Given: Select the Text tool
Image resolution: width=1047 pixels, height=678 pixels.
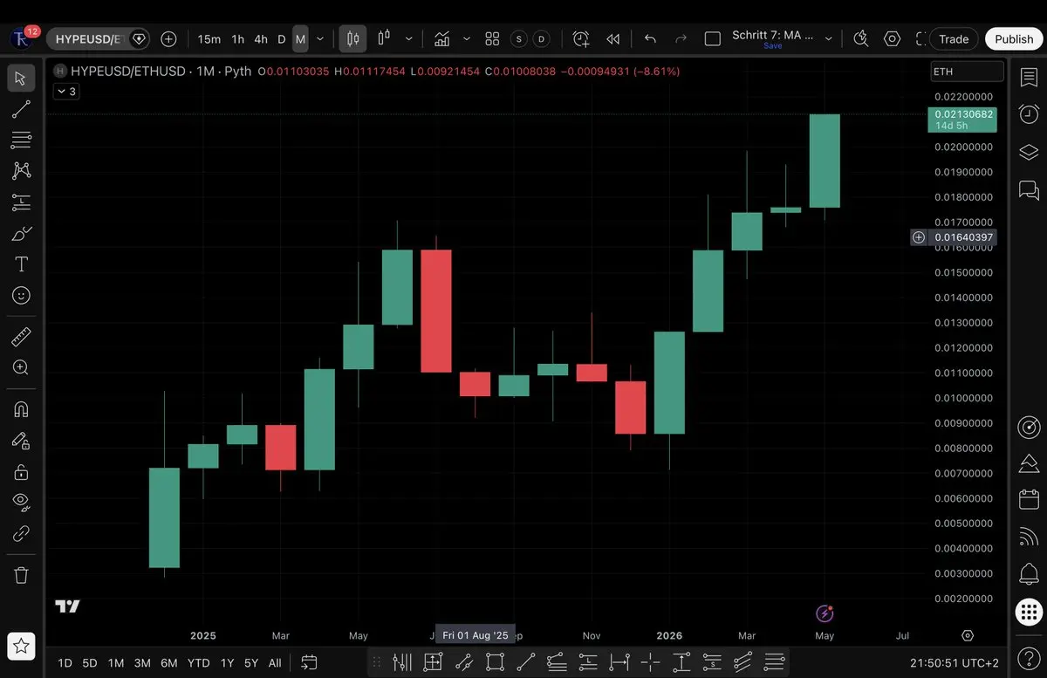Looking at the screenshot, I should (x=21, y=264).
